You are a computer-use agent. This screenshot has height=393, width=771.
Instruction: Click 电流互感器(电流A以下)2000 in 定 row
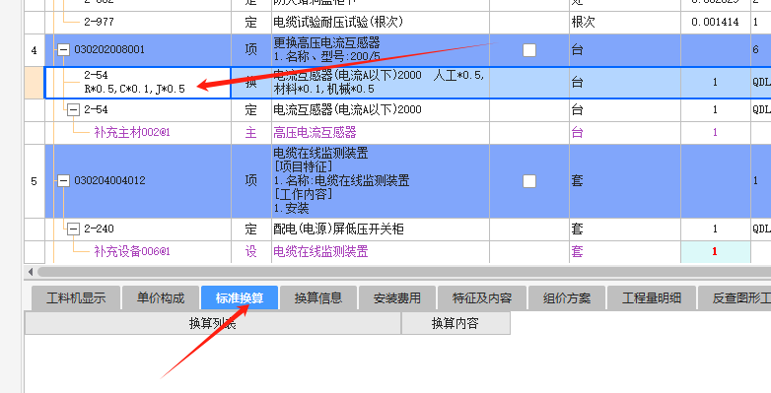pyautogui.click(x=381, y=109)
